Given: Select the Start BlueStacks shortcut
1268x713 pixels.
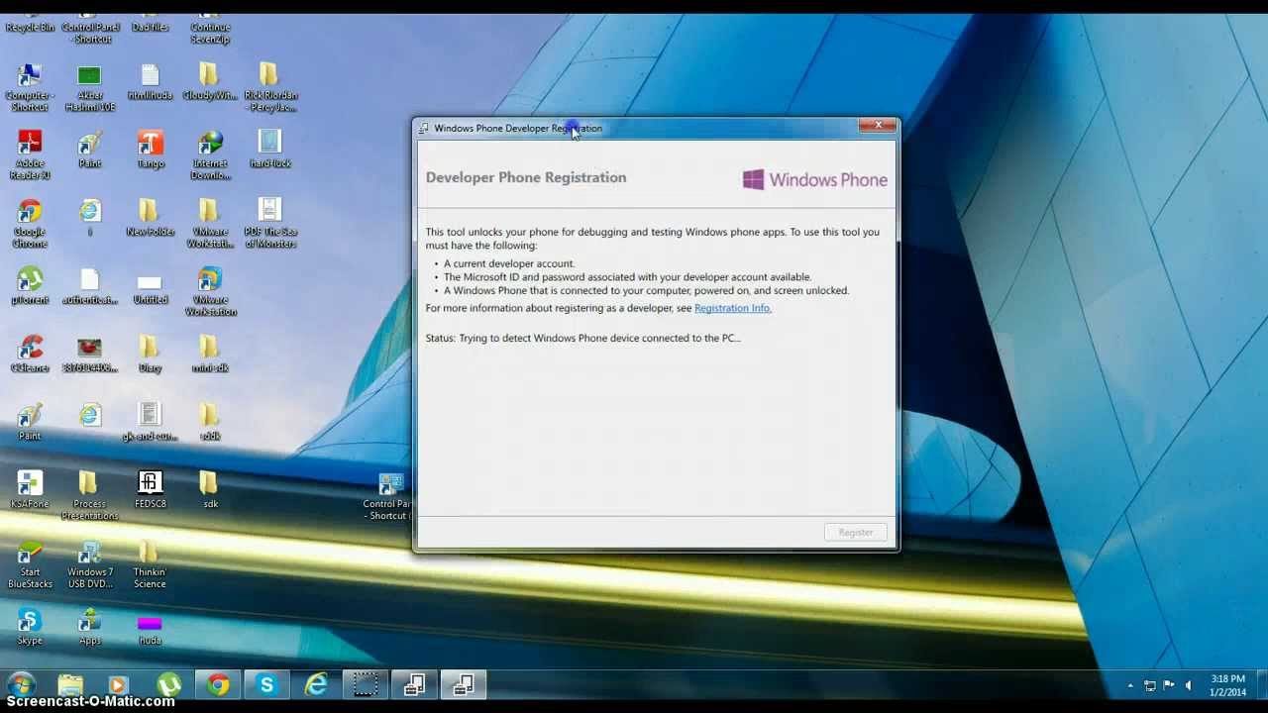Looking at the screenshot, I should (30, 565).
